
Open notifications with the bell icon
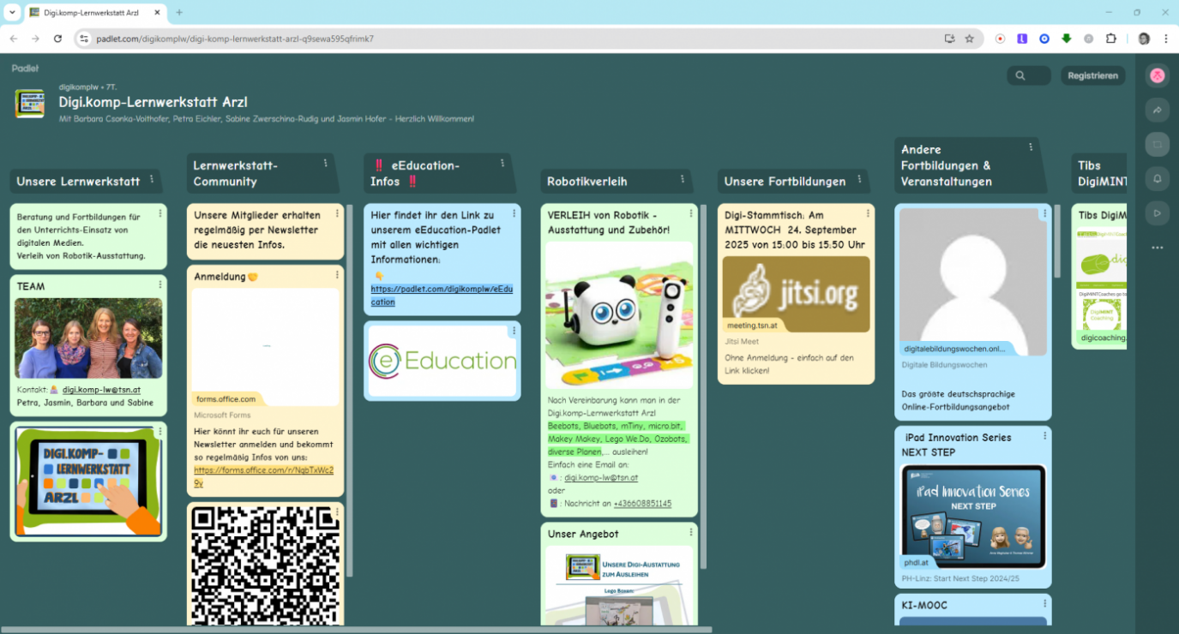tap(1157, 178)
